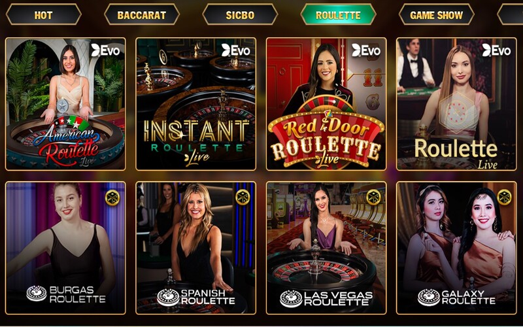Open the GAME SHOW category tab
The width and height of the screenshot is (523, 327).
(x=436, y=15)
